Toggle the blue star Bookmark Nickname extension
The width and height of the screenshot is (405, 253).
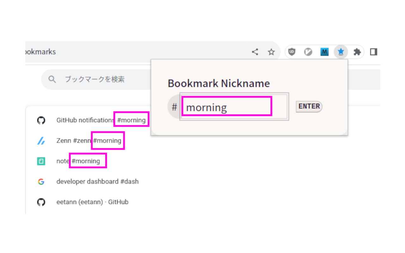[x=341, y=52]
